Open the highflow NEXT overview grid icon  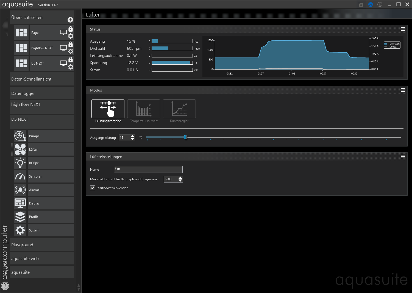21,48
